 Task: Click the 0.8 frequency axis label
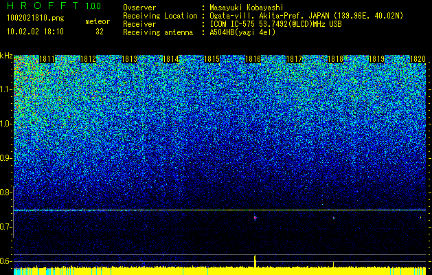(x=5, y=192)
